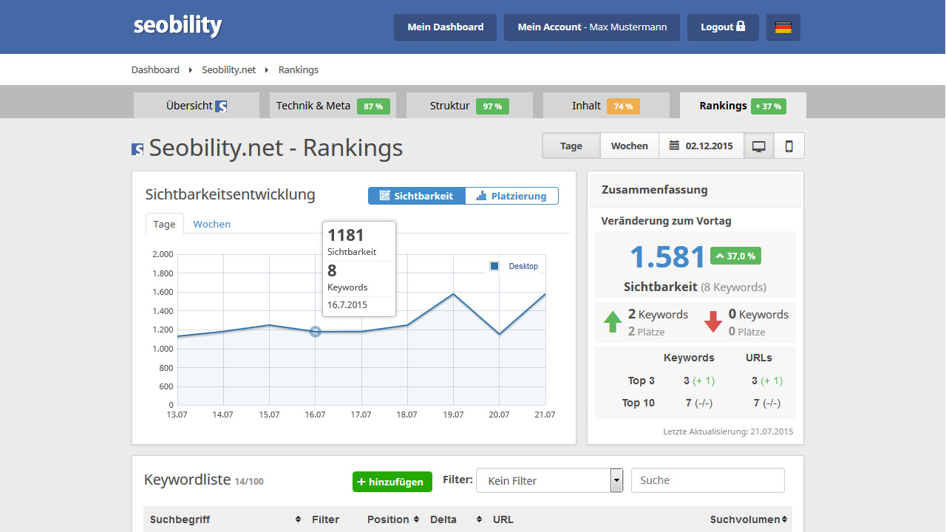Toggle the Desktop series in chart legend
Viewport: 946px width, 532px height.
pyautogui.click(x=514, y=266)
